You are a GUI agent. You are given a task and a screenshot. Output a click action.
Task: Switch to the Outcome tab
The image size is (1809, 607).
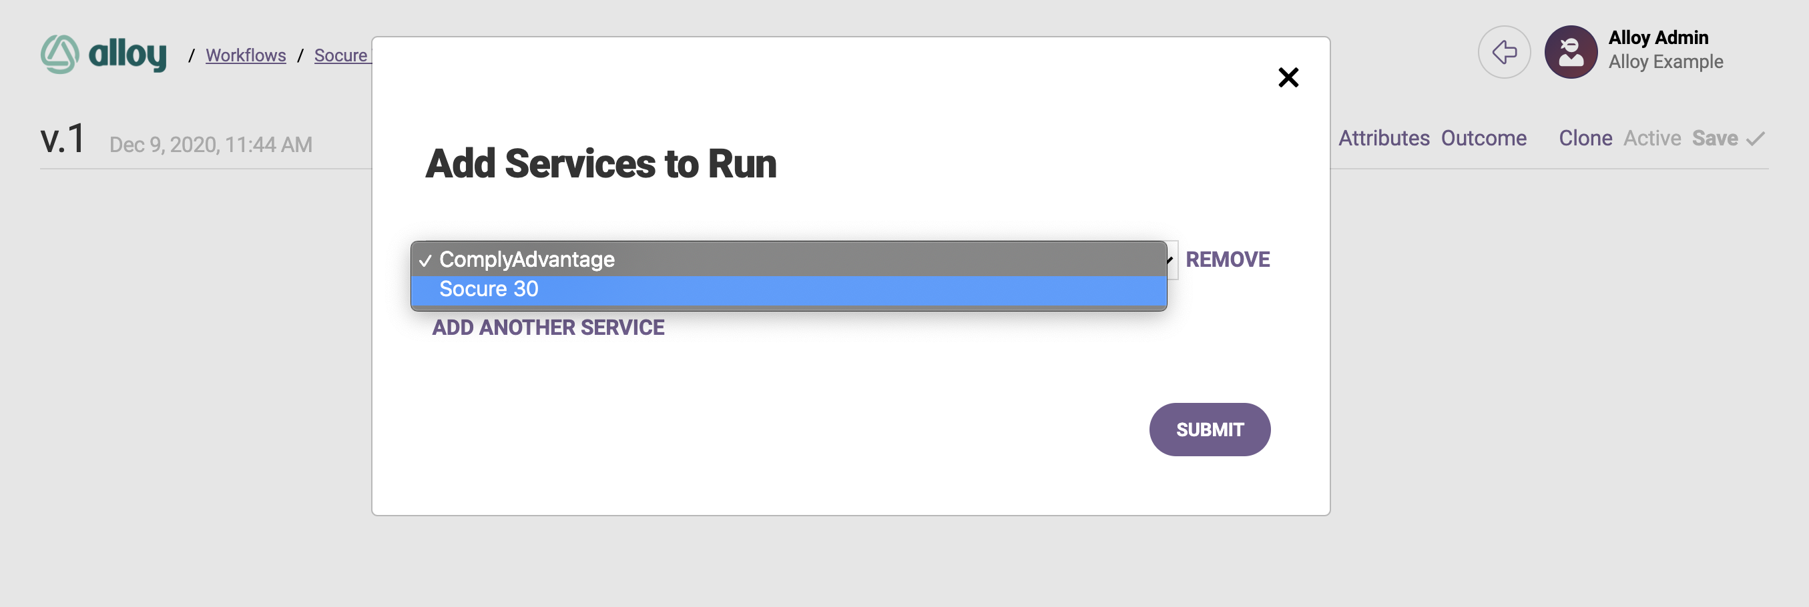click(1483, 138)
